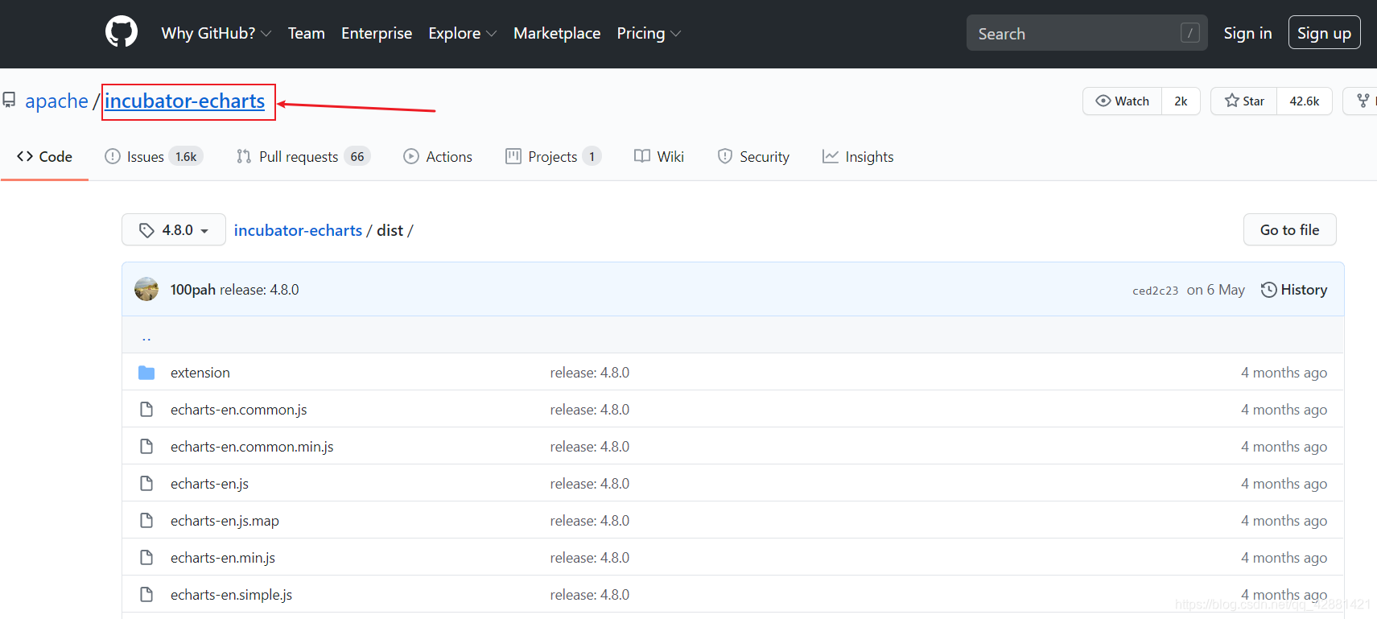Open the Pull requests tab
The image size is (1377, 619).
click(x=303, y=156)
